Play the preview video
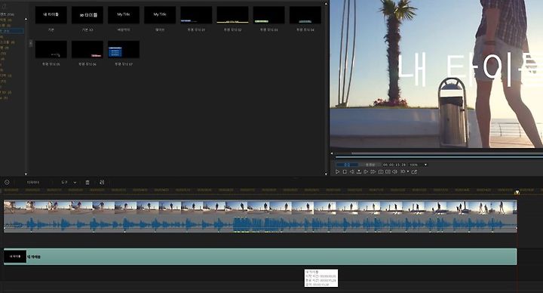The width and height of the screenshot is (543, 293). coord(337,171)
